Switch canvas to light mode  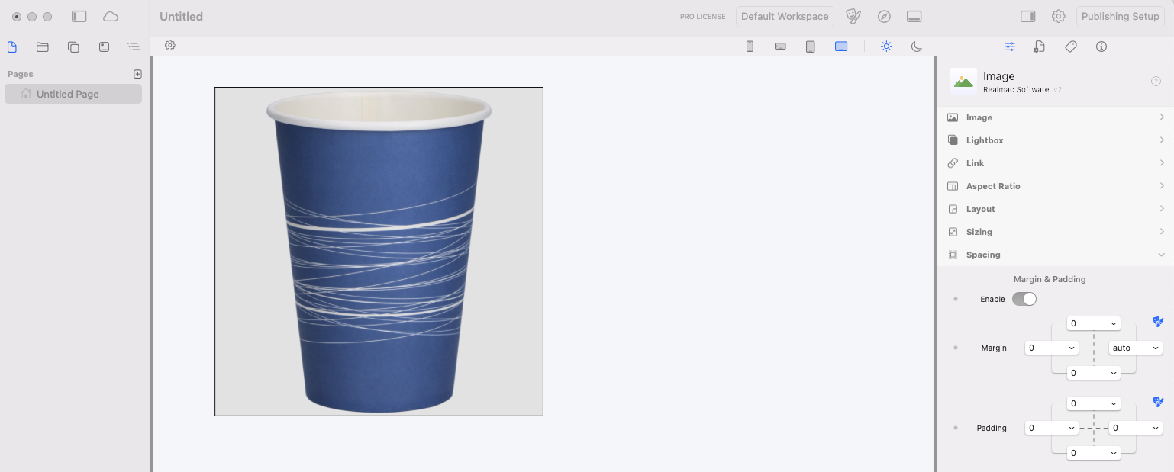(x=886, y=47)
